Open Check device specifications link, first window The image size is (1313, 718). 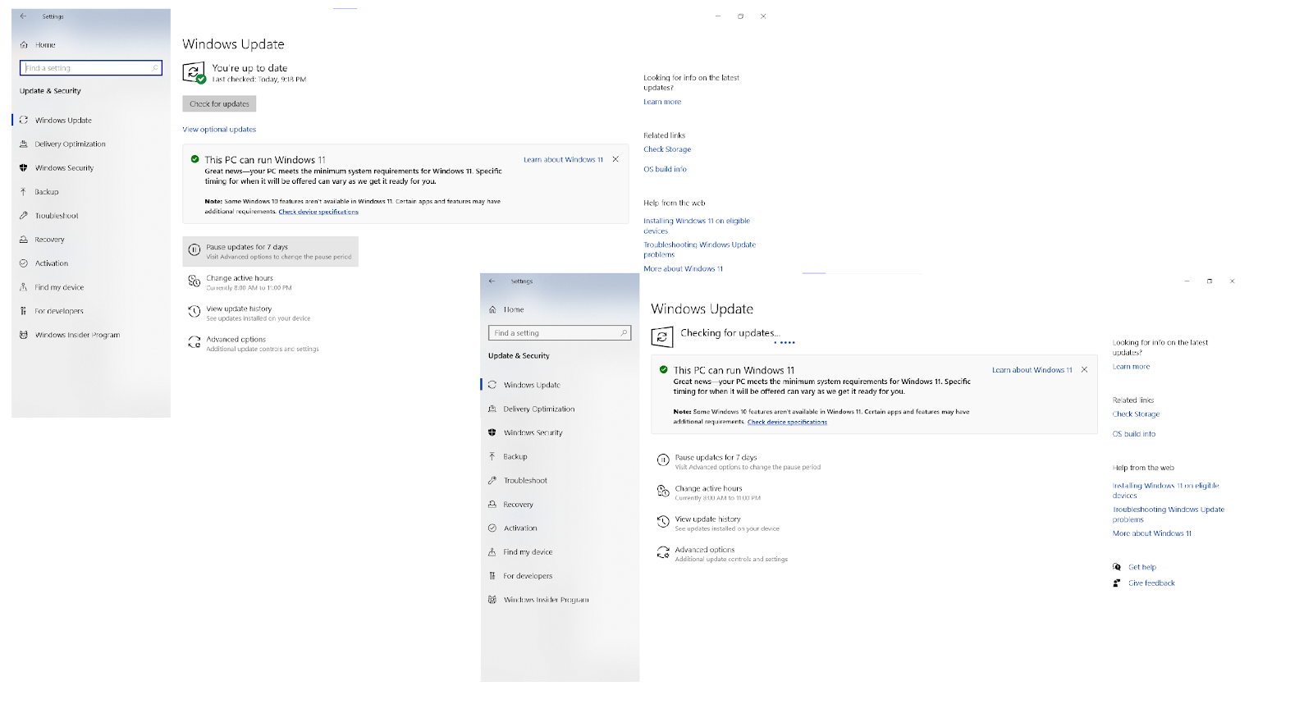click(x=318, y=212)
